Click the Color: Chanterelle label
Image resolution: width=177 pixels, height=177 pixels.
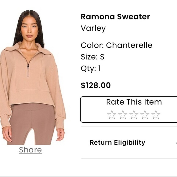pyautogui.click(x=117, y=45)
